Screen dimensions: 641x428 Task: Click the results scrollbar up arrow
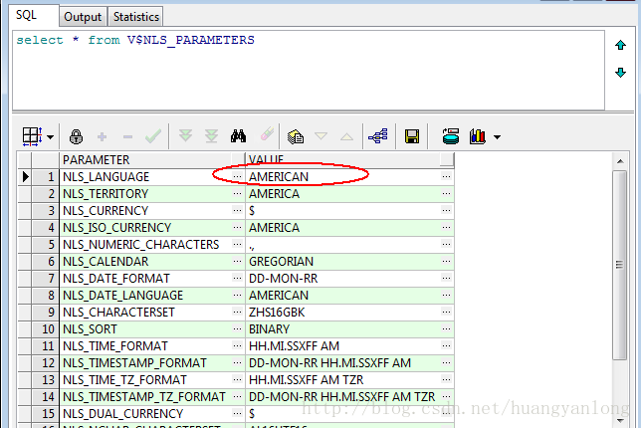[x=620, y=161]
